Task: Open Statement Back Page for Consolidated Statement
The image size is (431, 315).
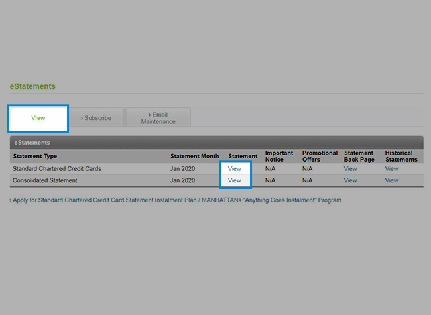Action: [351, 180]
